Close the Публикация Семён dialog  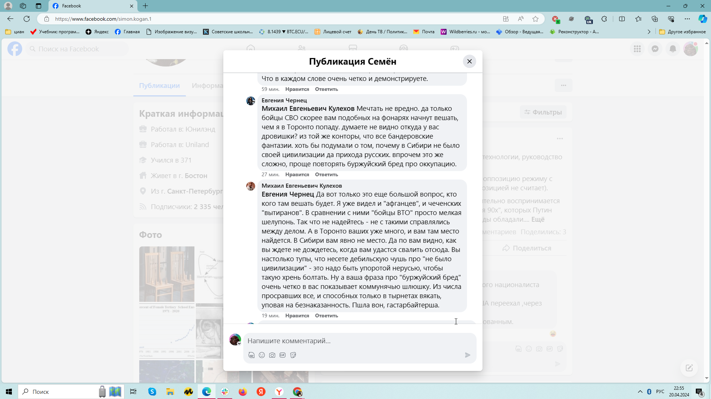469,61
